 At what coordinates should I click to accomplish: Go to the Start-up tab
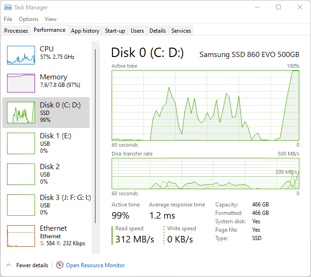pos(115,31)
